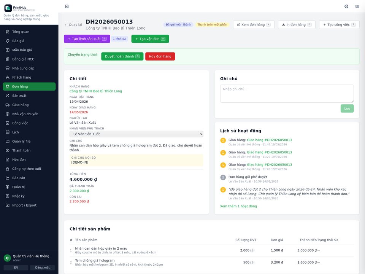Screen dimensions: 365x274
Task: Click the Lưu note button
Action: click(347, 108)
